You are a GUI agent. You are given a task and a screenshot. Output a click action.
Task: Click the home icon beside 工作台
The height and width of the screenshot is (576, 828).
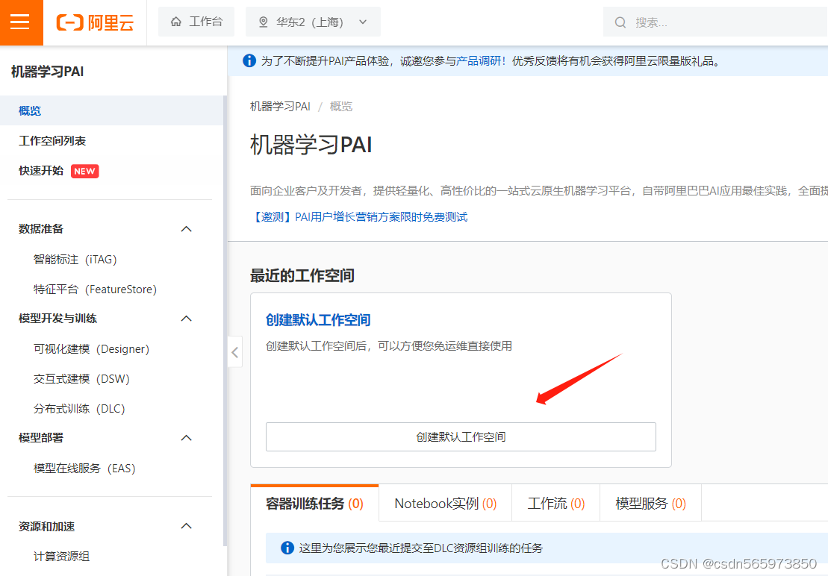(x=176, y=22)
